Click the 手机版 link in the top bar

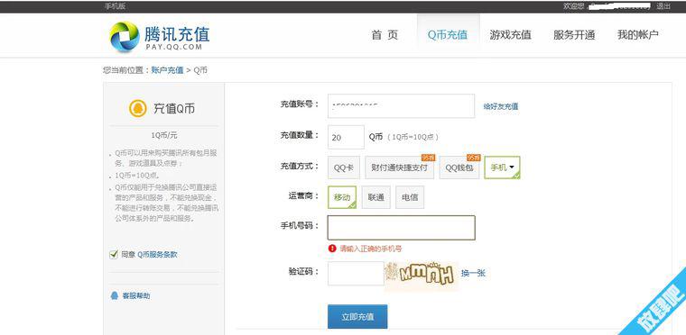tap(115, 6)
